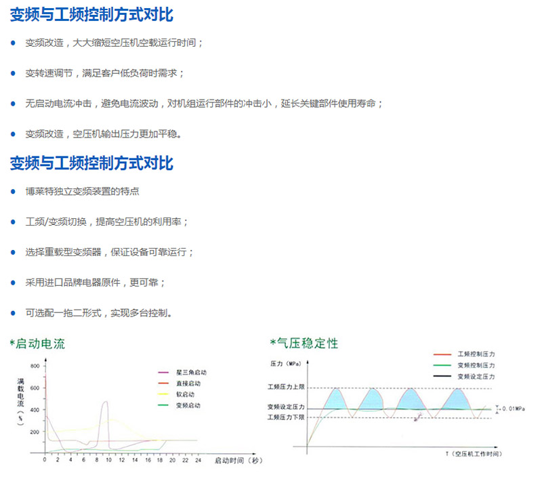
Task: Click the bullet text 采用进口品牌电器原件，更可靠
Action: [95, 283]
